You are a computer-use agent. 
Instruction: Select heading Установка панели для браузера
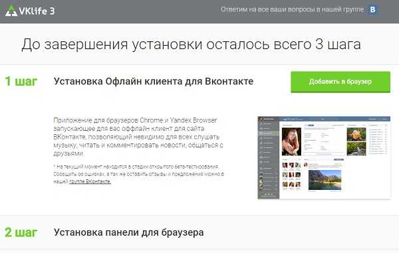click(x=129, y=232)
